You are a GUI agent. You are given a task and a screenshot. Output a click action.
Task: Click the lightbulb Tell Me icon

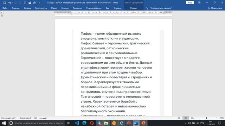point(147,8)
